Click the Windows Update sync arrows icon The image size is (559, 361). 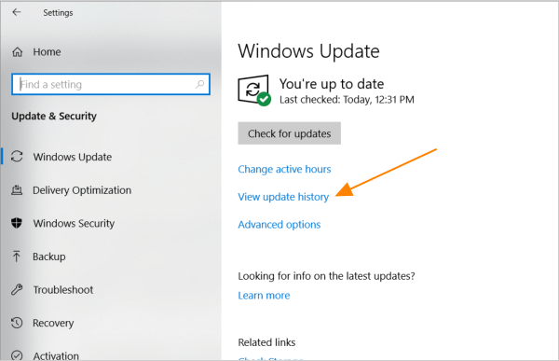tap(17, 157)
